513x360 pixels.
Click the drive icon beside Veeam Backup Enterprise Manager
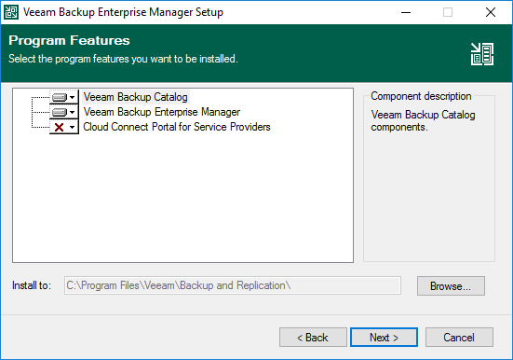point(60,113)
